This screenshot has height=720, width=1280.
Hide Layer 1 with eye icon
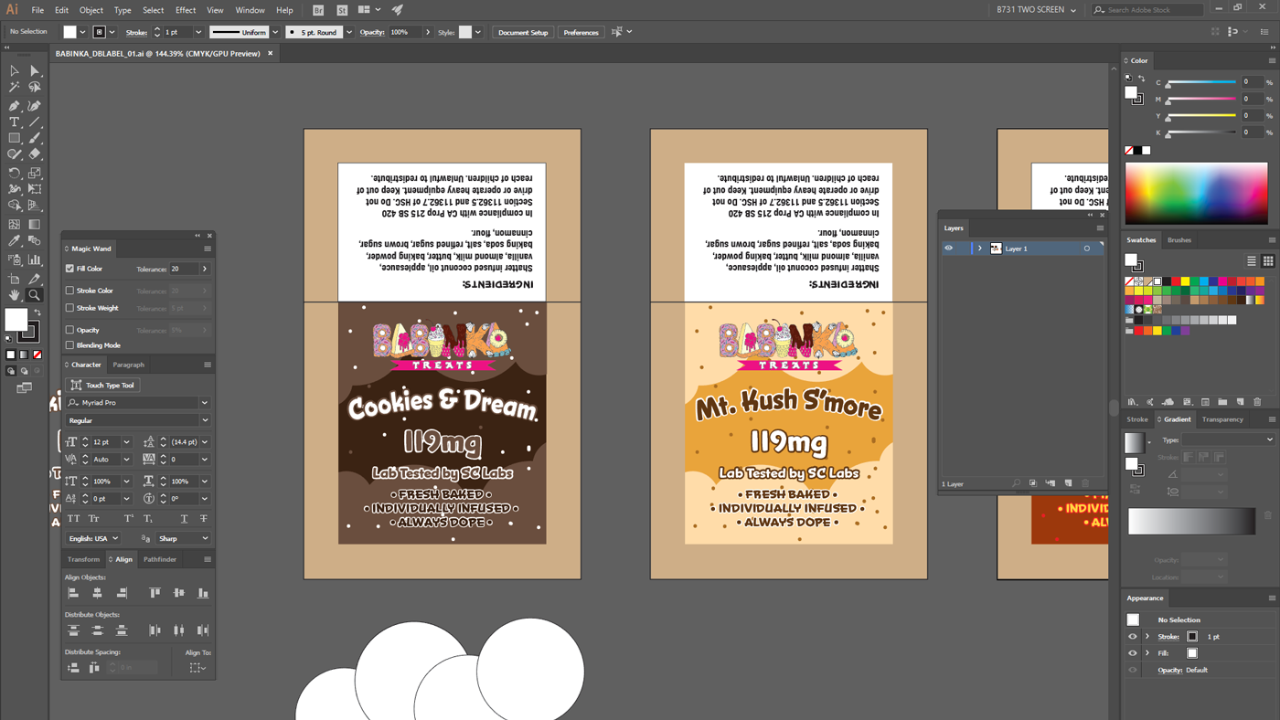pos(948,249)
